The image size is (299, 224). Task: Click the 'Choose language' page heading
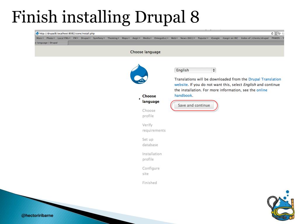[145, 52]
